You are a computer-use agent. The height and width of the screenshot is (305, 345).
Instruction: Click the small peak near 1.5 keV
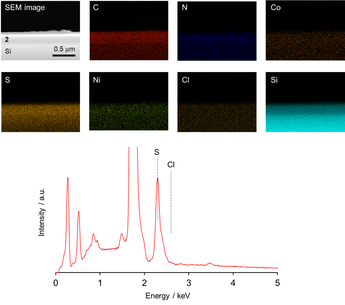point(121,234)
